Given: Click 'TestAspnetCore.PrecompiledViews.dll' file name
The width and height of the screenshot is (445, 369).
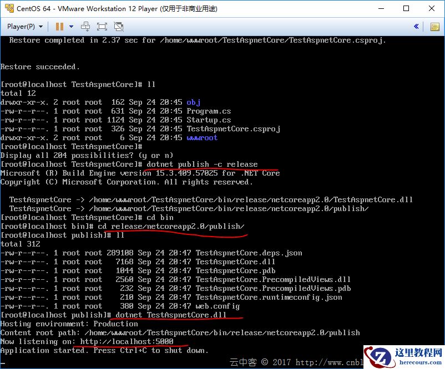Looking at the screenshot, I should [x=273, y=279].
